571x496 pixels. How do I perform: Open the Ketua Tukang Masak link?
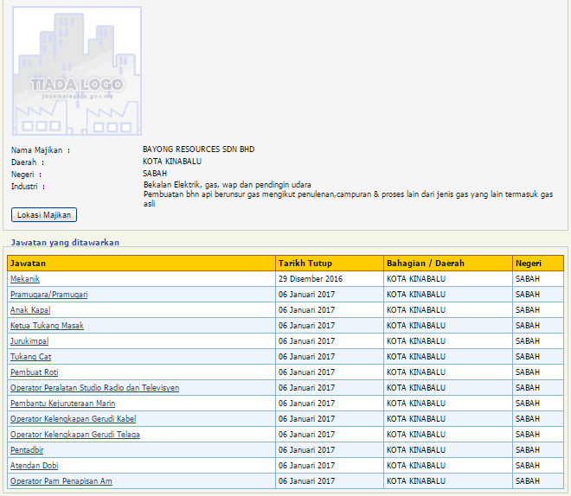pyautogui.click(x=47, y=326)
